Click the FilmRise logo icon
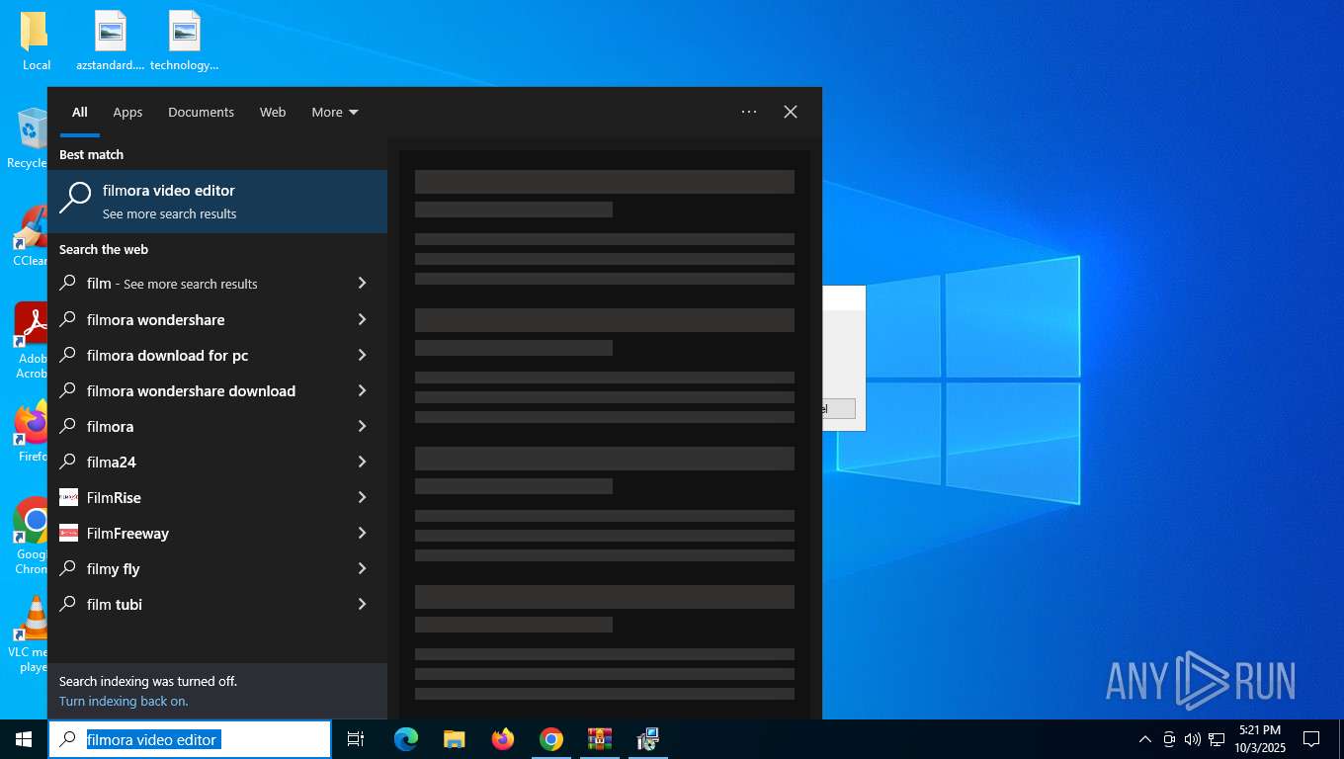 pos(68,497)
